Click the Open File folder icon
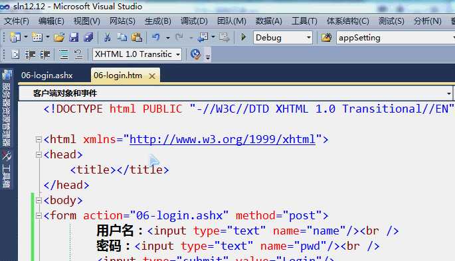This screenshot has width=455, height=261. click(59, 37)
